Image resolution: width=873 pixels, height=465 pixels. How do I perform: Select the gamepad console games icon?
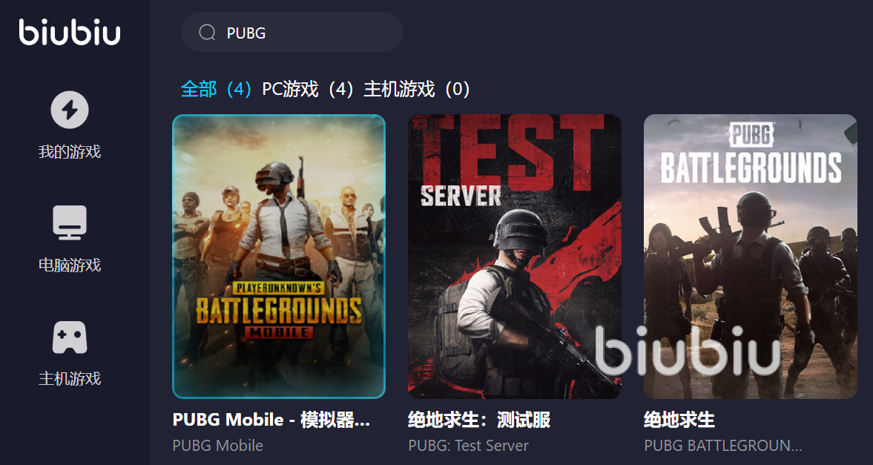point(70,337)
